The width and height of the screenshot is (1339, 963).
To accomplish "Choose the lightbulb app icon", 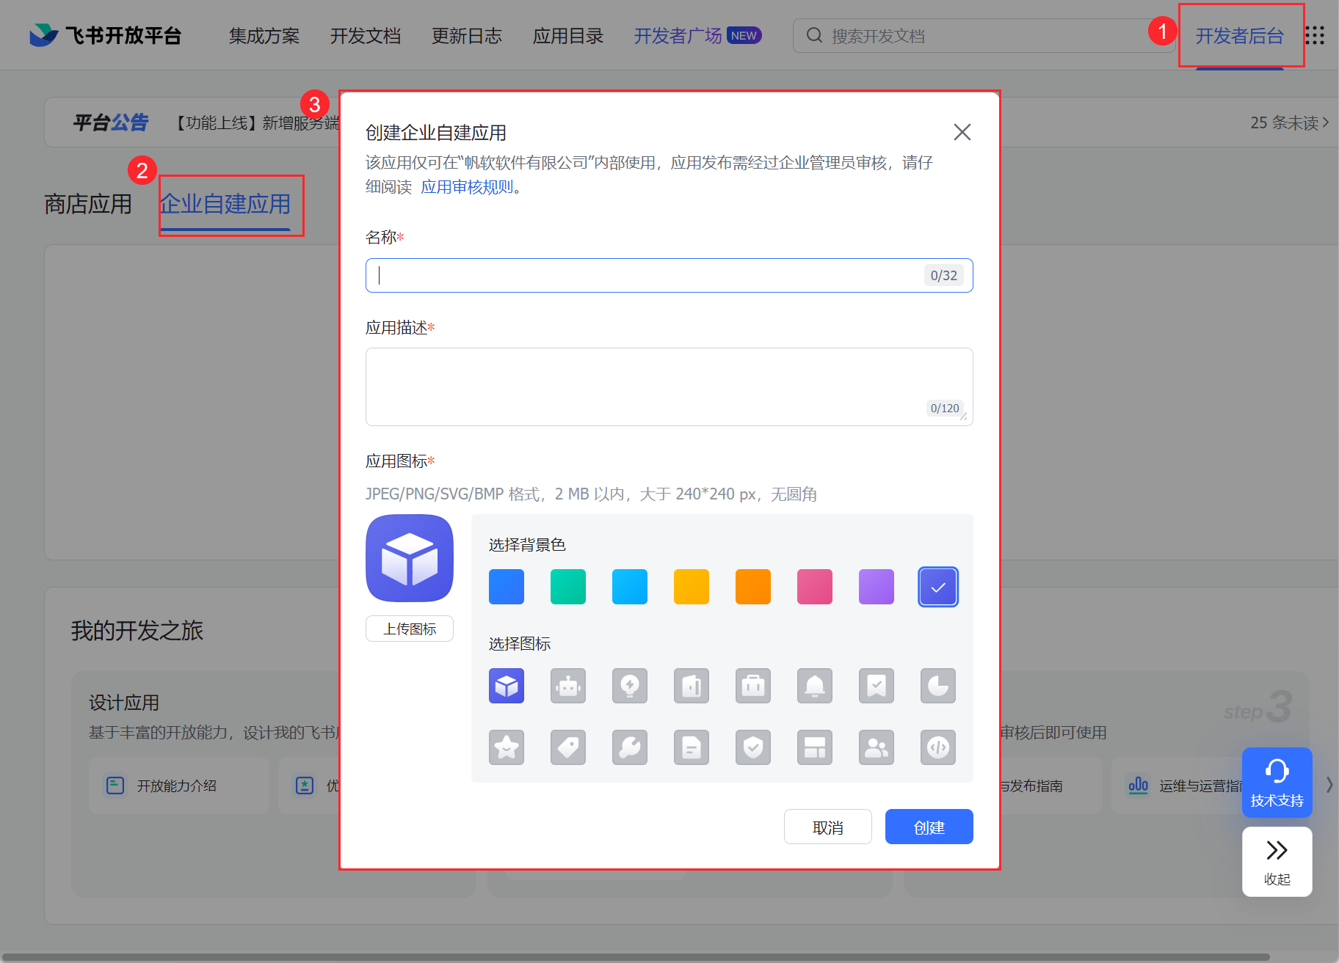I will (630, 686).
